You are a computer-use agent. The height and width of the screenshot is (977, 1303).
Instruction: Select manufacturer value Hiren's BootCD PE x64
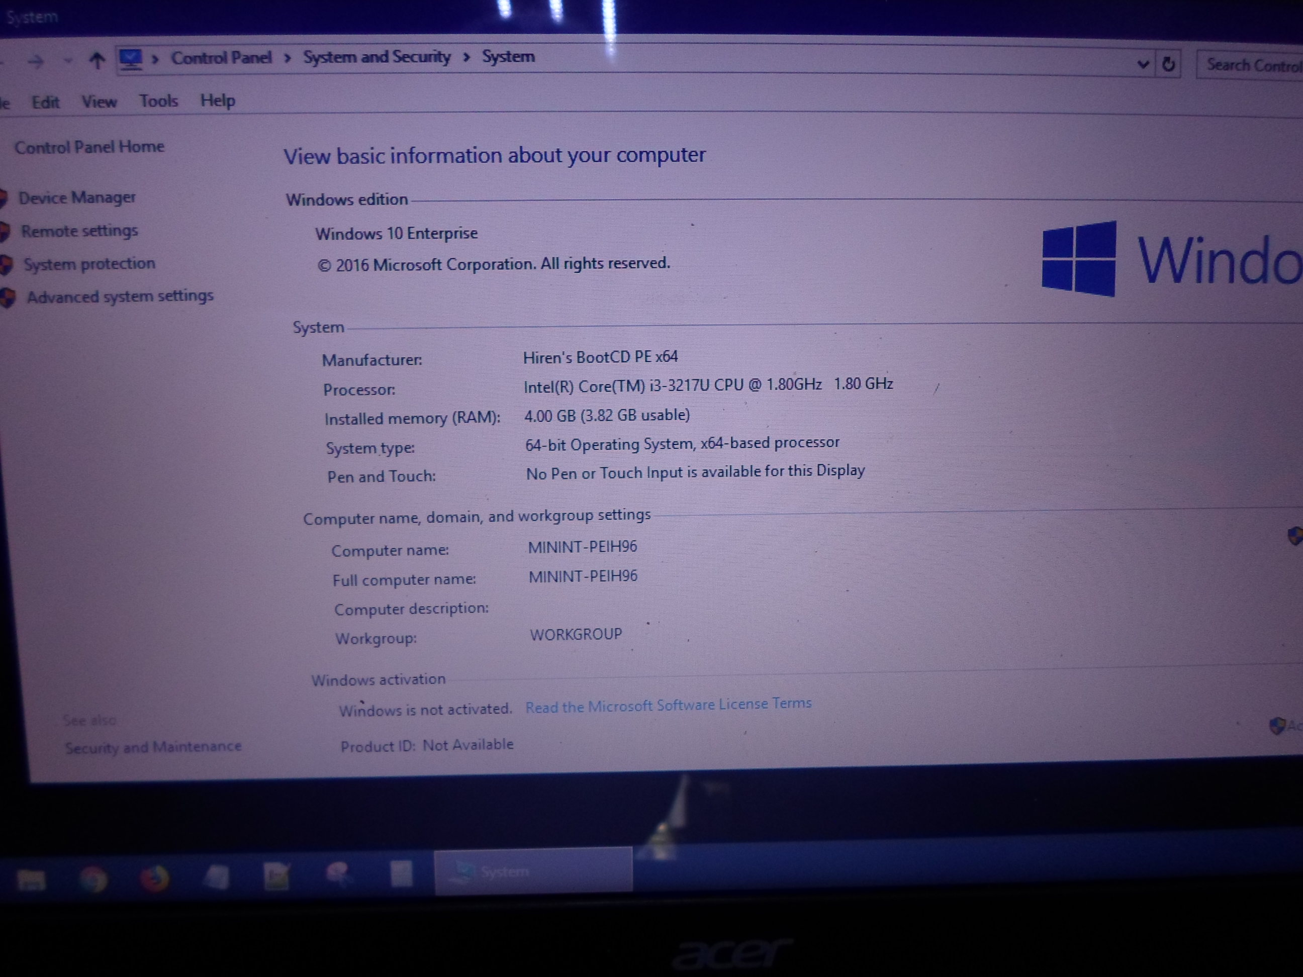600,357
